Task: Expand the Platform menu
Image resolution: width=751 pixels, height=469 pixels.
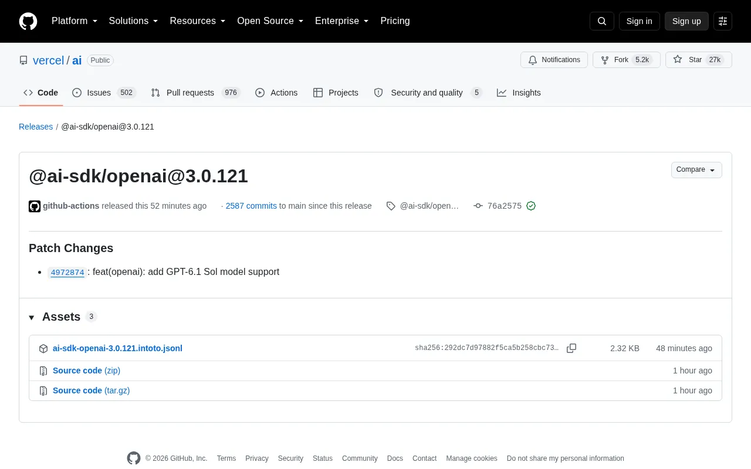Action: point(75,21)
